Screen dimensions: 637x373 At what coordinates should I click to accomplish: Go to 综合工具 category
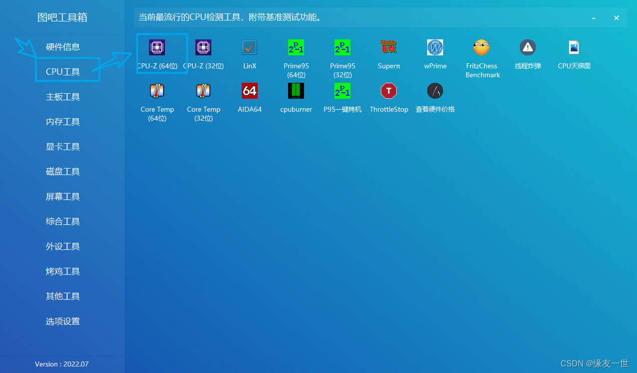pos(63,221)
